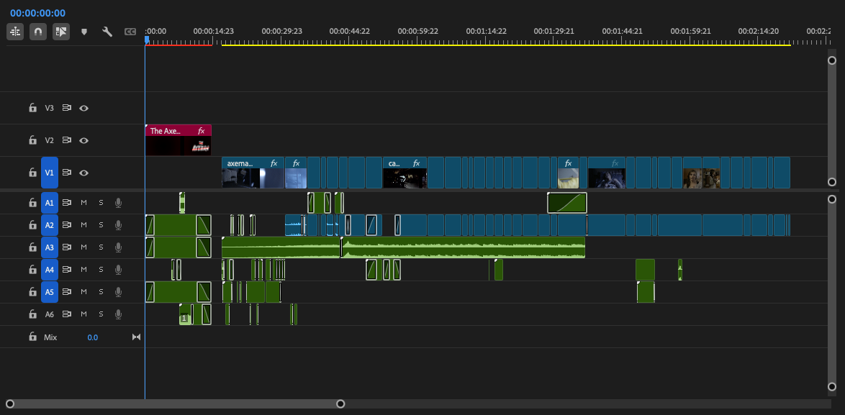Click the right handle of horizontal zoom scrollbar
This screenshot has height=415, width=845.
pos(340,403)
